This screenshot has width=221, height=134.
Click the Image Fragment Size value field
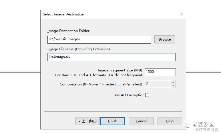pos(160,72)
